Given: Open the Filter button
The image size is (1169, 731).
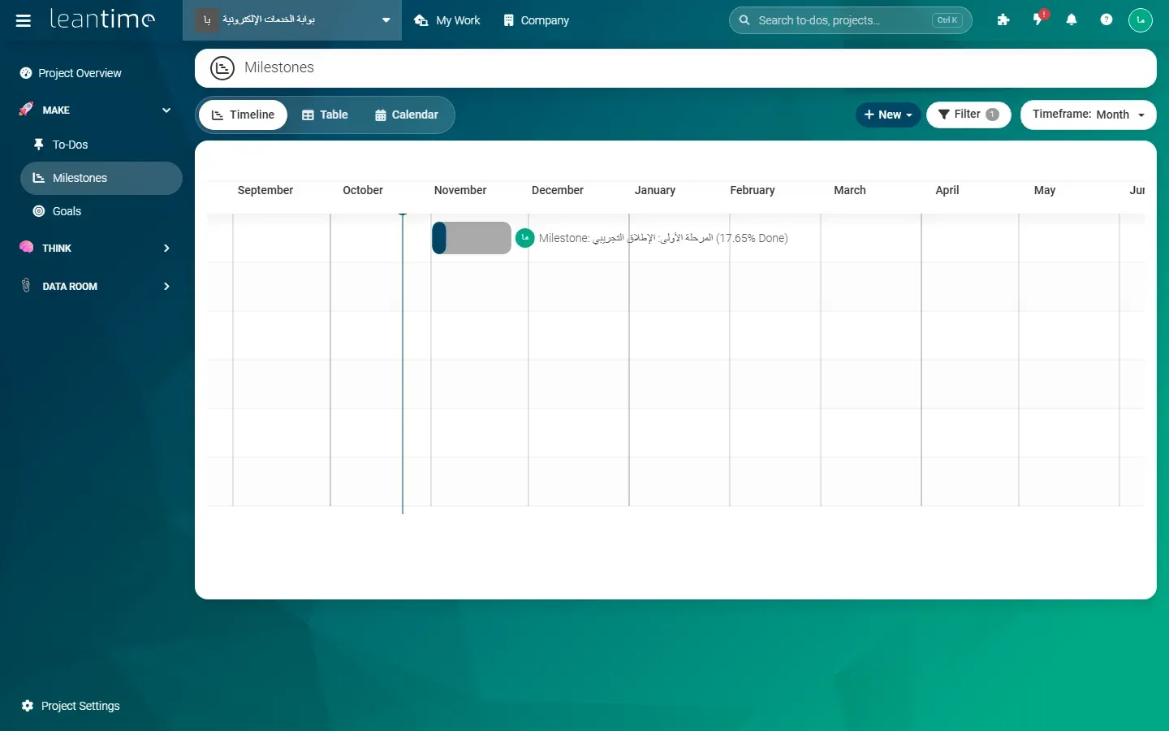Looking at the screenshot, I should coord(968,115).
